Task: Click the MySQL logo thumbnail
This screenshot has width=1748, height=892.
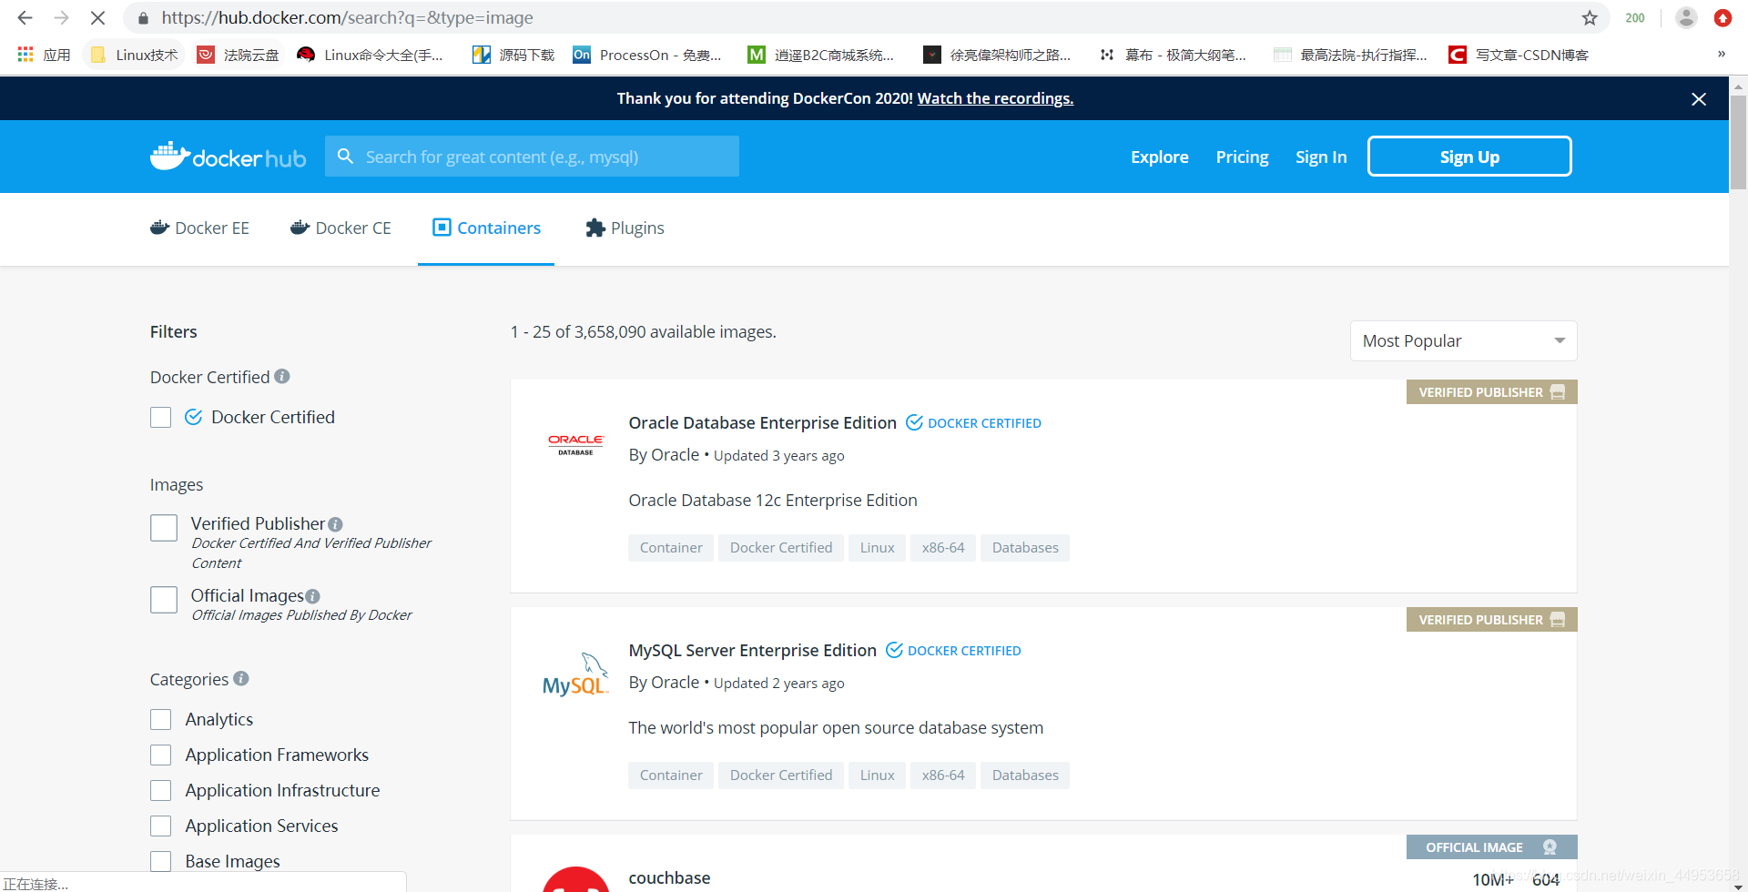Action: [575, 674]
